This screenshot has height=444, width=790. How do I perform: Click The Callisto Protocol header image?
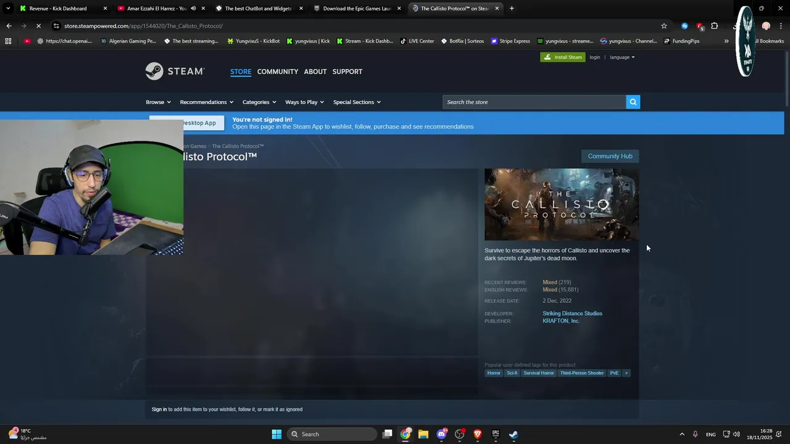[x=562, y=205]
